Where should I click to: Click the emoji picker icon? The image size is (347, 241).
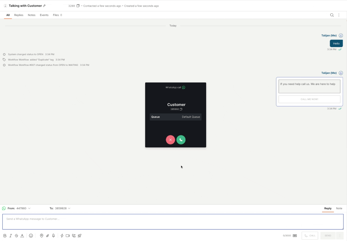point(31,236)
